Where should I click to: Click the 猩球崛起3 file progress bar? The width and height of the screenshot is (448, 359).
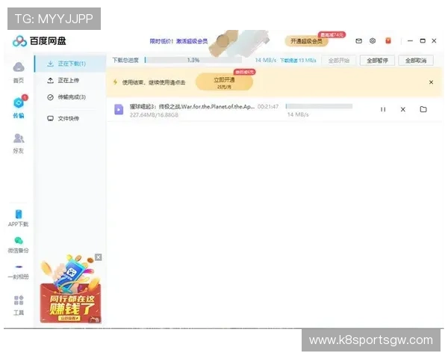coord(319,106)
